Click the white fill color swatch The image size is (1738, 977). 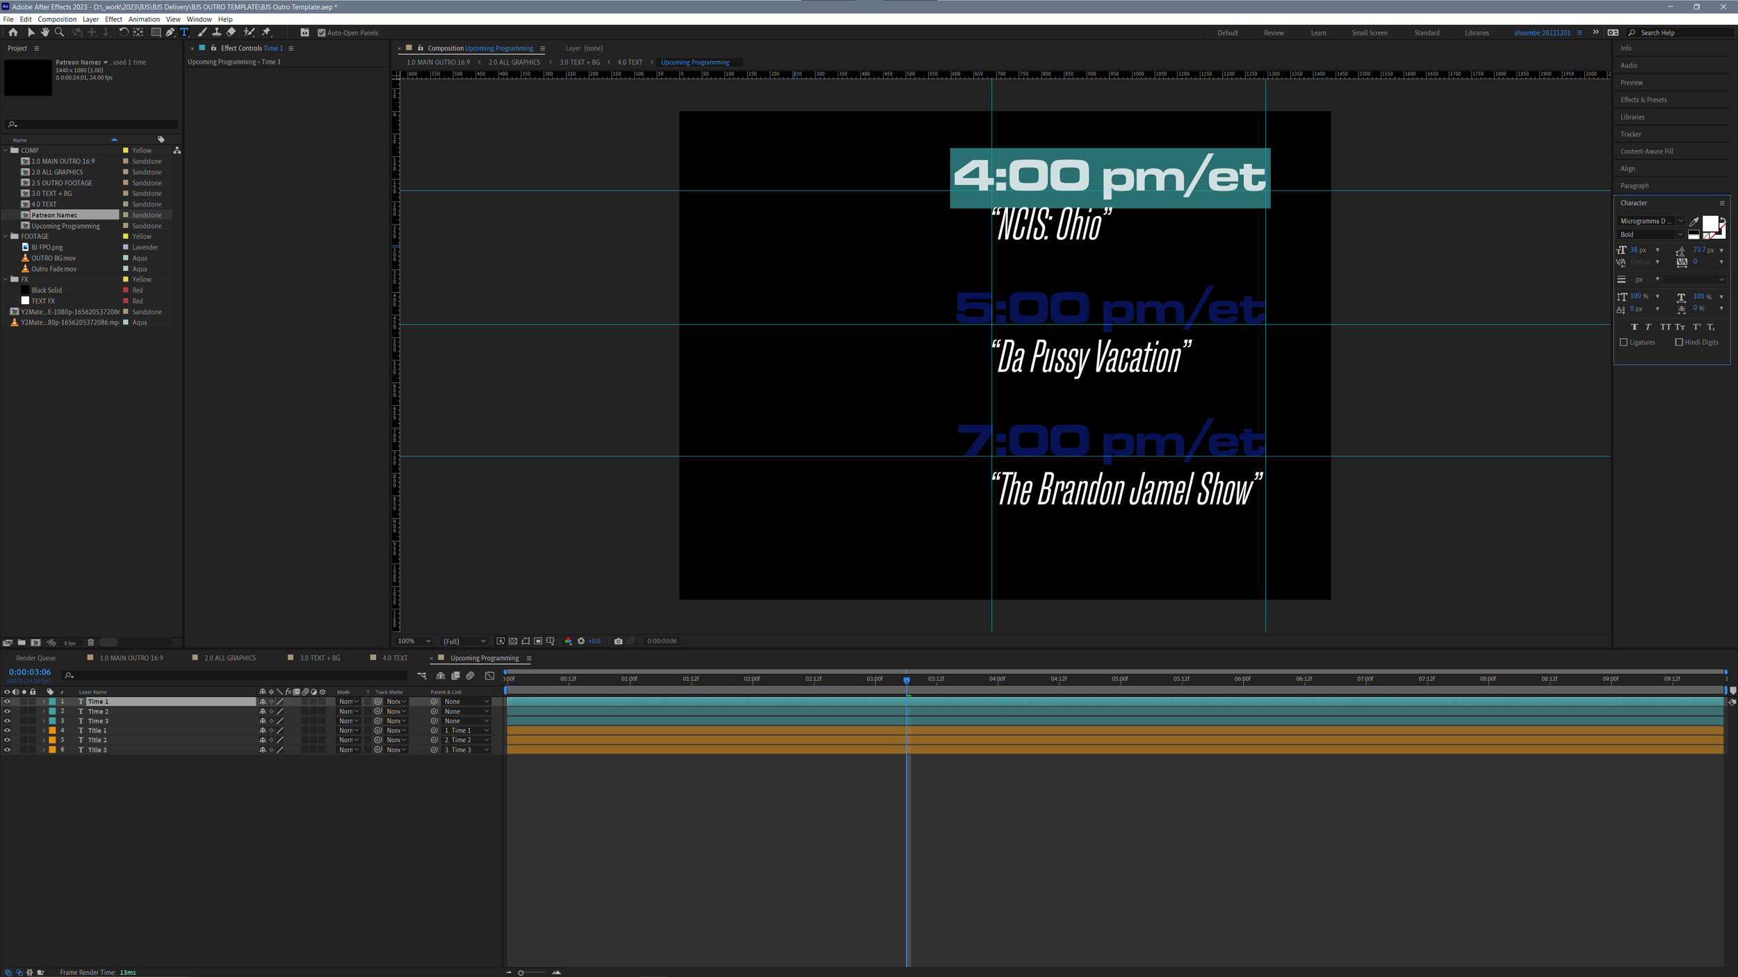1710,223
